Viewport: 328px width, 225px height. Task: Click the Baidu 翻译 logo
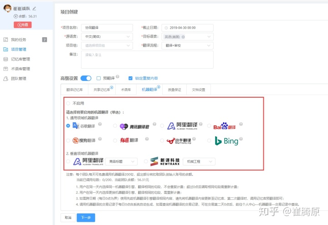tap(225, 126)
